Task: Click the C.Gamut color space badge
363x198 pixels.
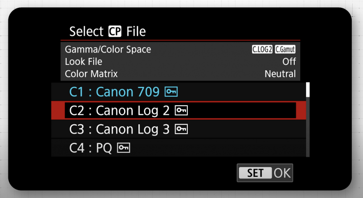Action: coord(285,49)
